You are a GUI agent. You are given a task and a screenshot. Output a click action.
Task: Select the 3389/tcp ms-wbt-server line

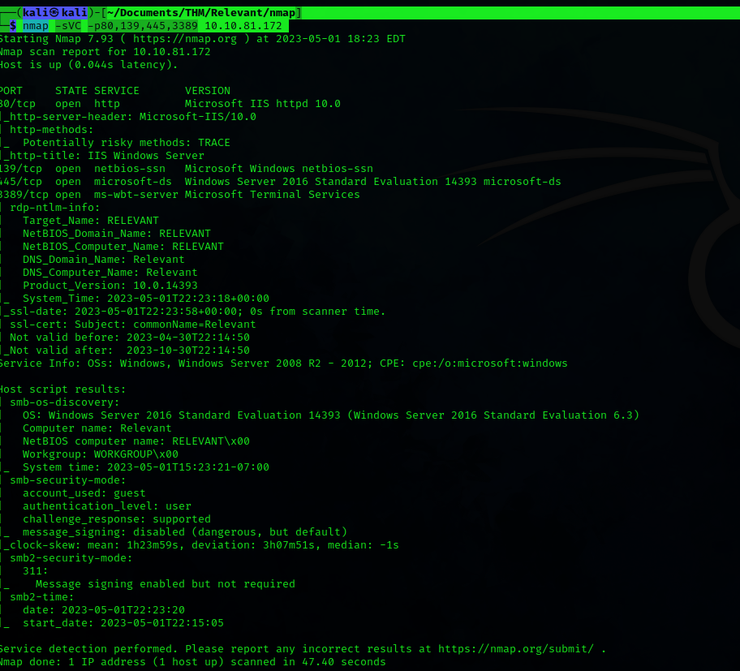179,195
